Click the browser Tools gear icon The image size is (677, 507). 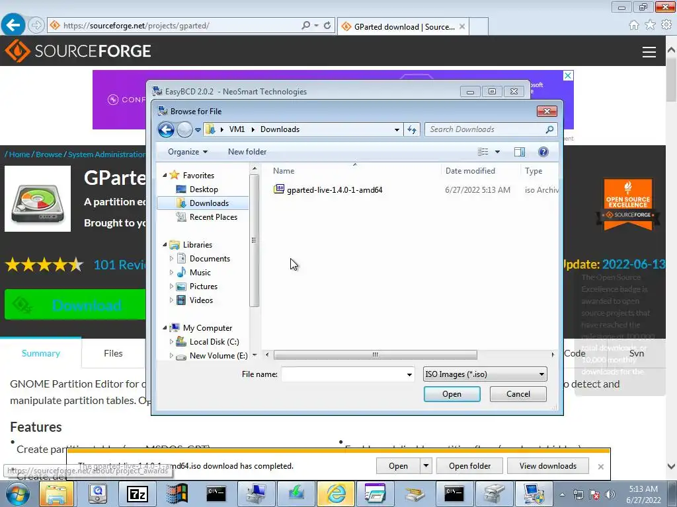(666, 25)
